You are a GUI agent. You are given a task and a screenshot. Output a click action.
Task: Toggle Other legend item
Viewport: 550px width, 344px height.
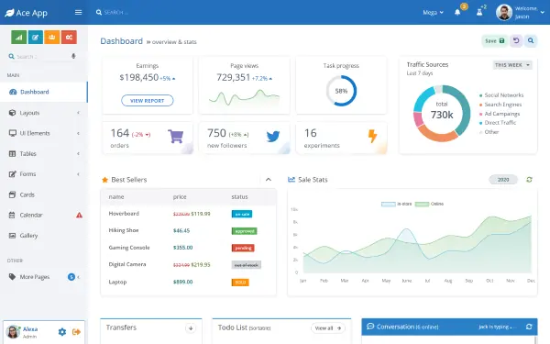489,132
